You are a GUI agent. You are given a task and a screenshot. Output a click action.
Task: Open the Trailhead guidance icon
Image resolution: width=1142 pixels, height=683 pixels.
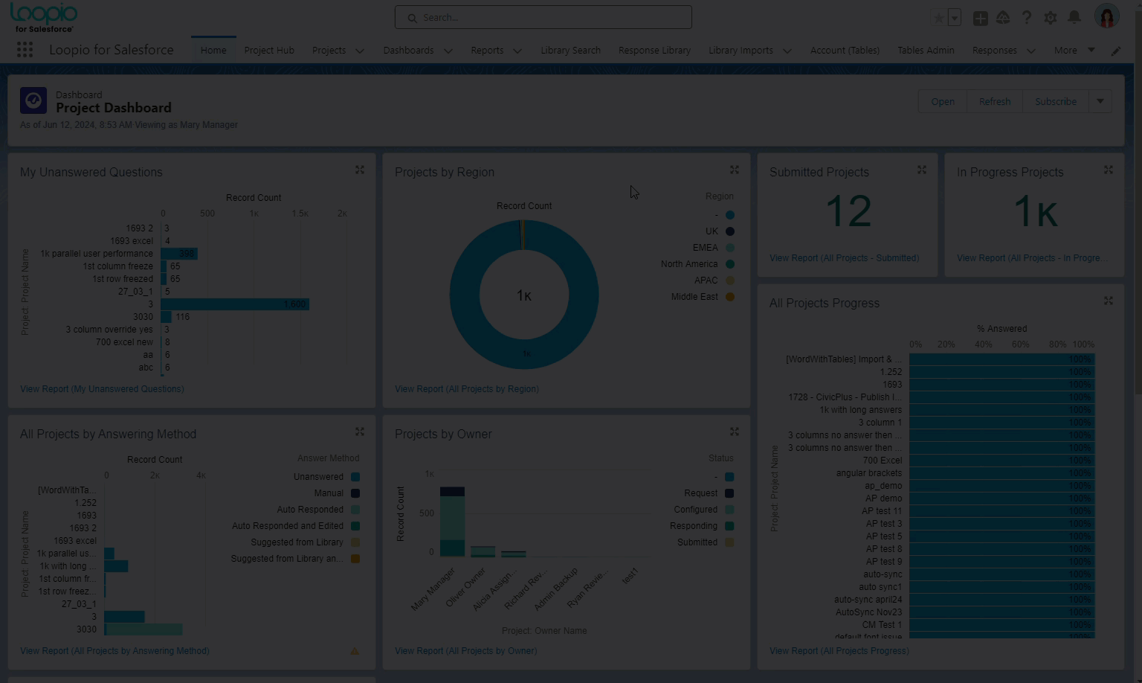point(1003,17)
